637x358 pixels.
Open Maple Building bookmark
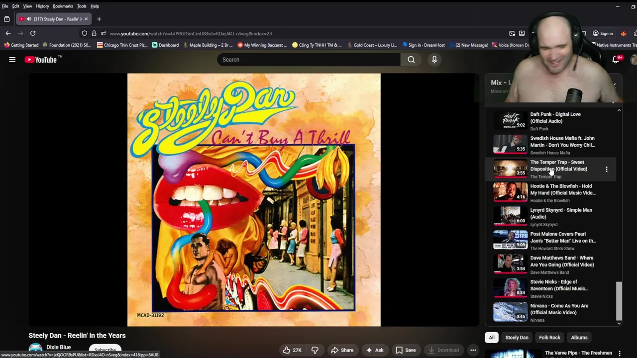point(208,45)
